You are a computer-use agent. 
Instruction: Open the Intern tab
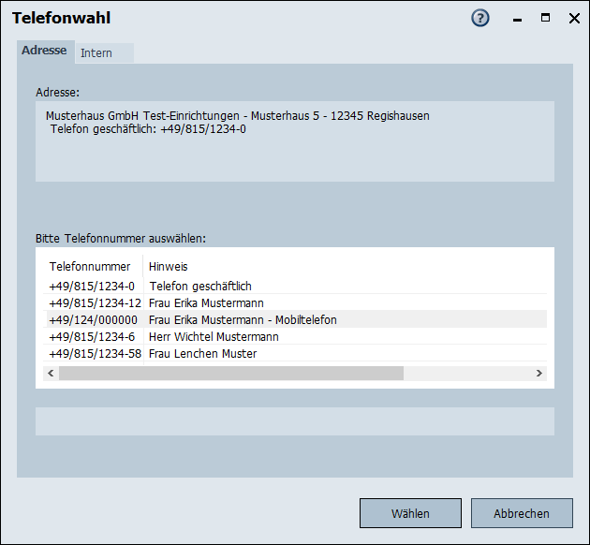(96, 53)
